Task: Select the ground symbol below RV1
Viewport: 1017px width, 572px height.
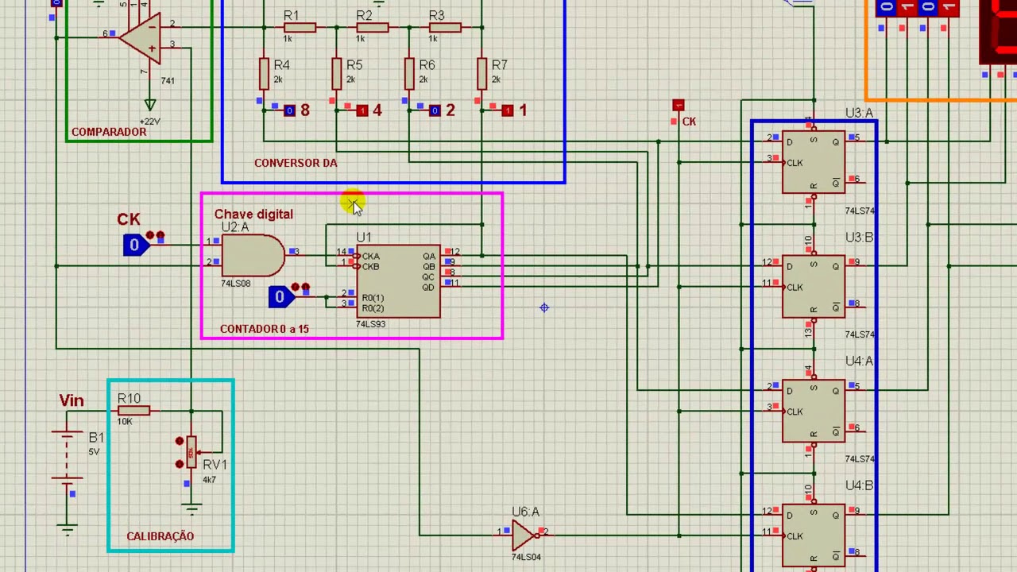Action: click(x=191, y=507)
